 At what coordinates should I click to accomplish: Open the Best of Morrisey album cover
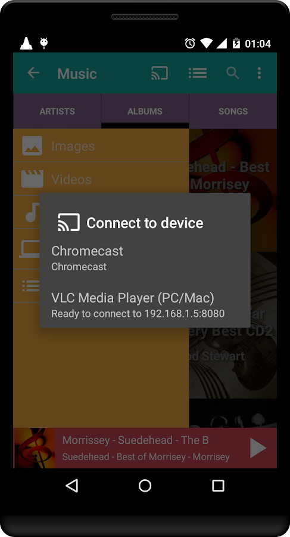(233, 190)
